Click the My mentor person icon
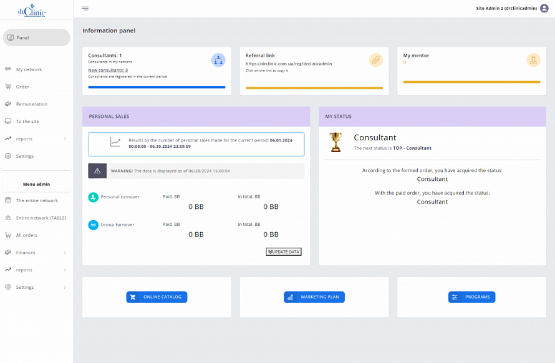Screen dimensions: 555x363 (533, 60)
